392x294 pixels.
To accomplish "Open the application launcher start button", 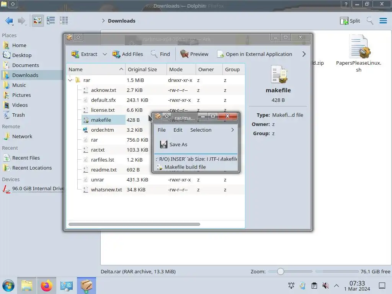I will (8, 286).
